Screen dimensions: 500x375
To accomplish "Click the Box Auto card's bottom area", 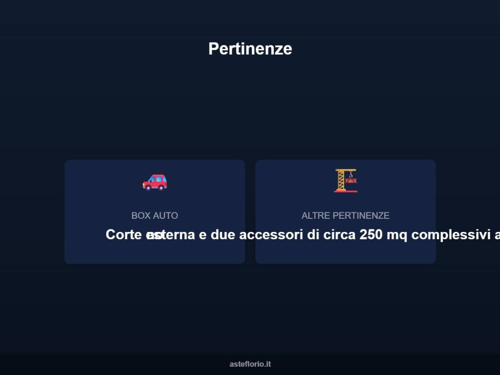I will coord(155,253).
